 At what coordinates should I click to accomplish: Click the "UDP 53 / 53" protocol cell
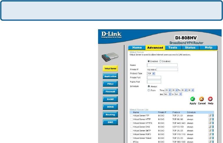pyautogui.click(x=178, y=127)
